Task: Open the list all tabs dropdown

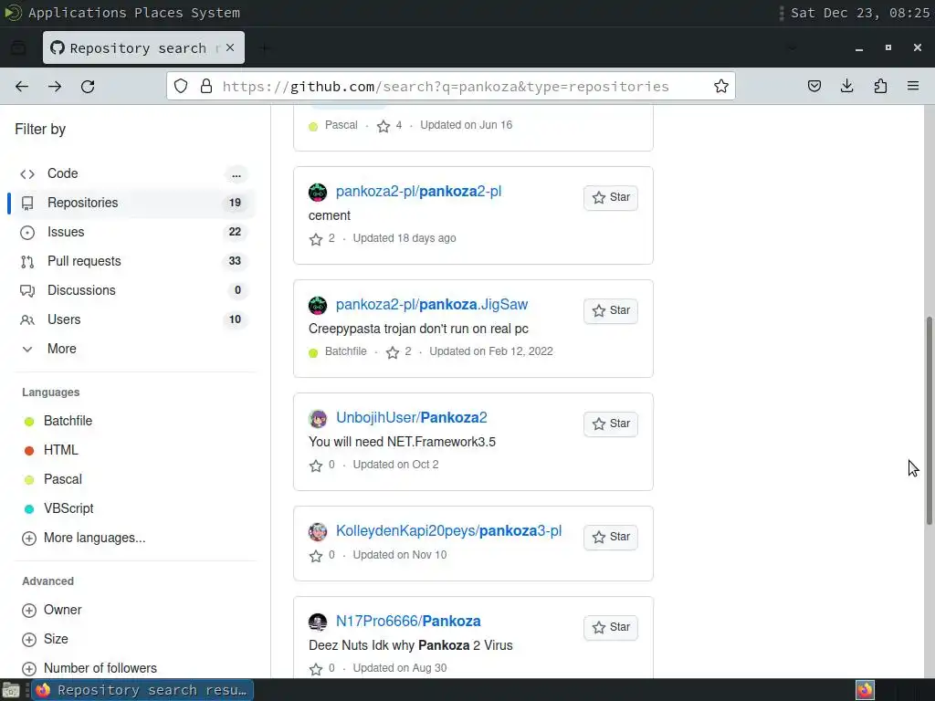Action: [x=792, y=47]
